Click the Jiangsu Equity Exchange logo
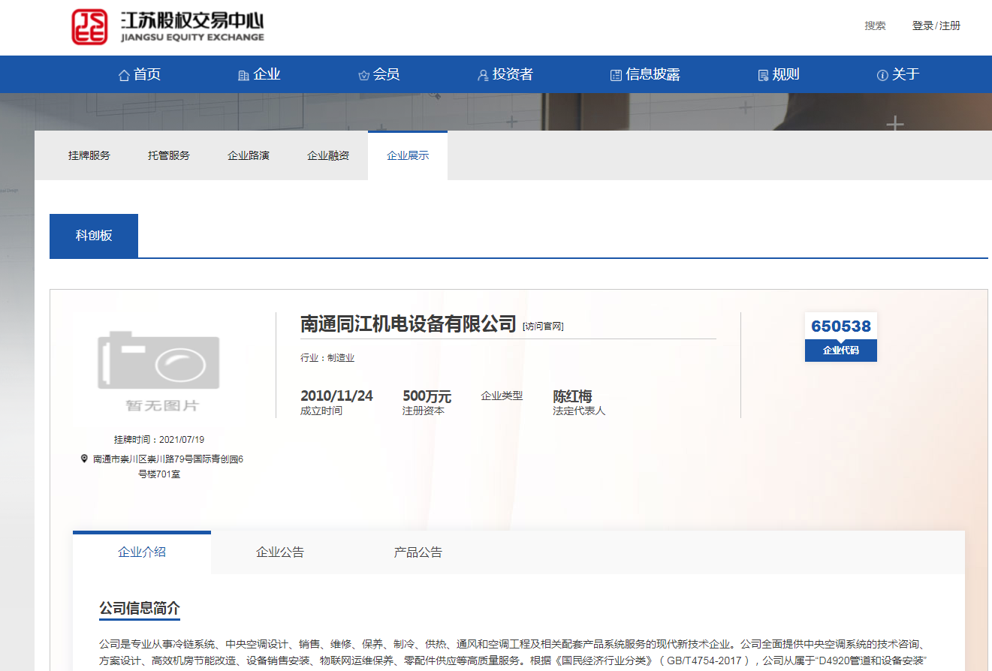 tap(167, 28)
